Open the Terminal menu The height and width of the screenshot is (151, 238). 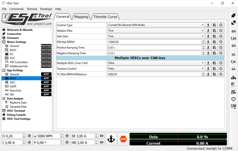click(x=32, y=9)
